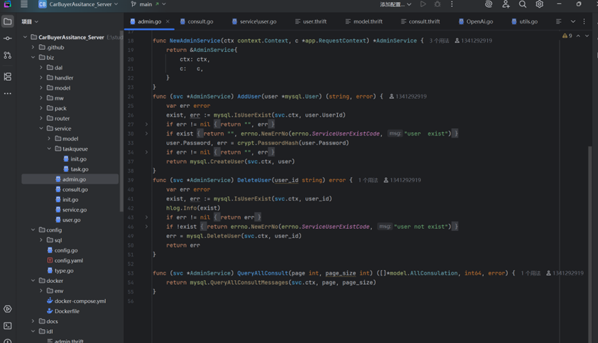Open the Services tool window icon
598x343 pixels.
7,308
